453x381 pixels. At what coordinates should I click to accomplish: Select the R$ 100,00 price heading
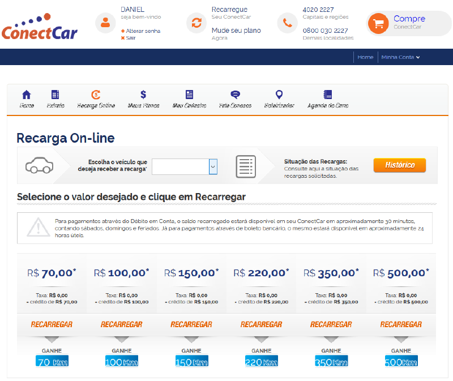click(x=122, y=273)
